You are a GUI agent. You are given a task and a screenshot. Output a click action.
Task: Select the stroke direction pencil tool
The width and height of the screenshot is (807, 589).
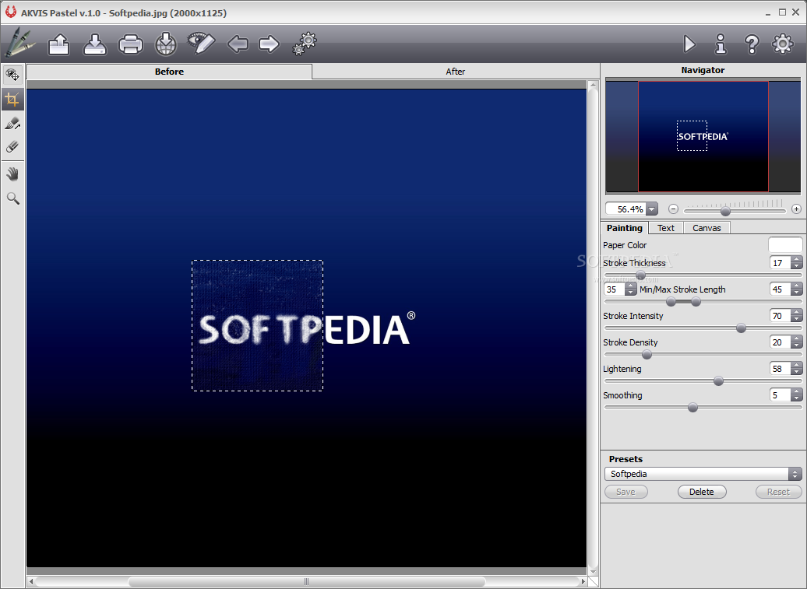coord(13,124)
